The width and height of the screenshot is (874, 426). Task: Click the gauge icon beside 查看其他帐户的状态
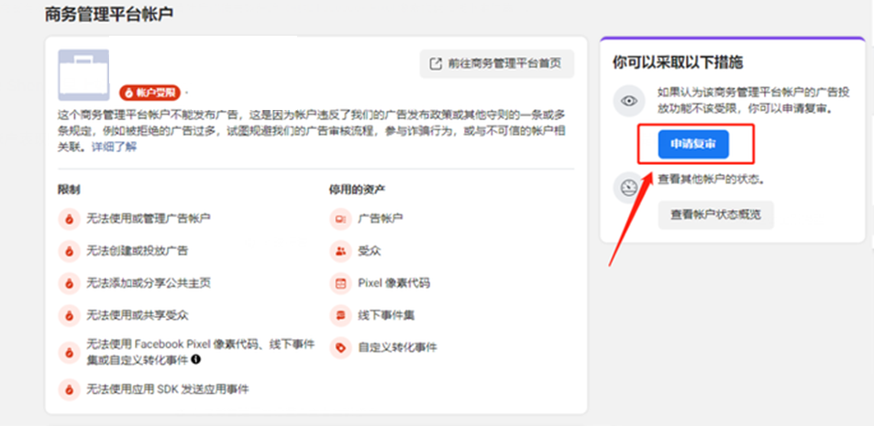point(629,187)
